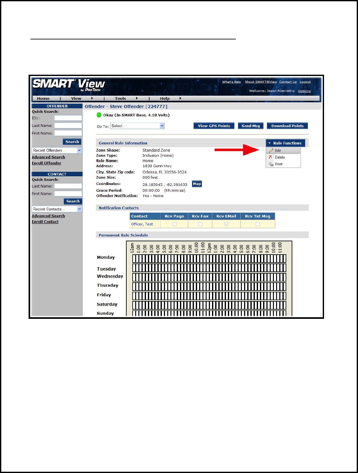The width and height of the screenshot is (358, 473).
Task: Open the Recent Offenders dropdown
Action: [x=57, y=150]
